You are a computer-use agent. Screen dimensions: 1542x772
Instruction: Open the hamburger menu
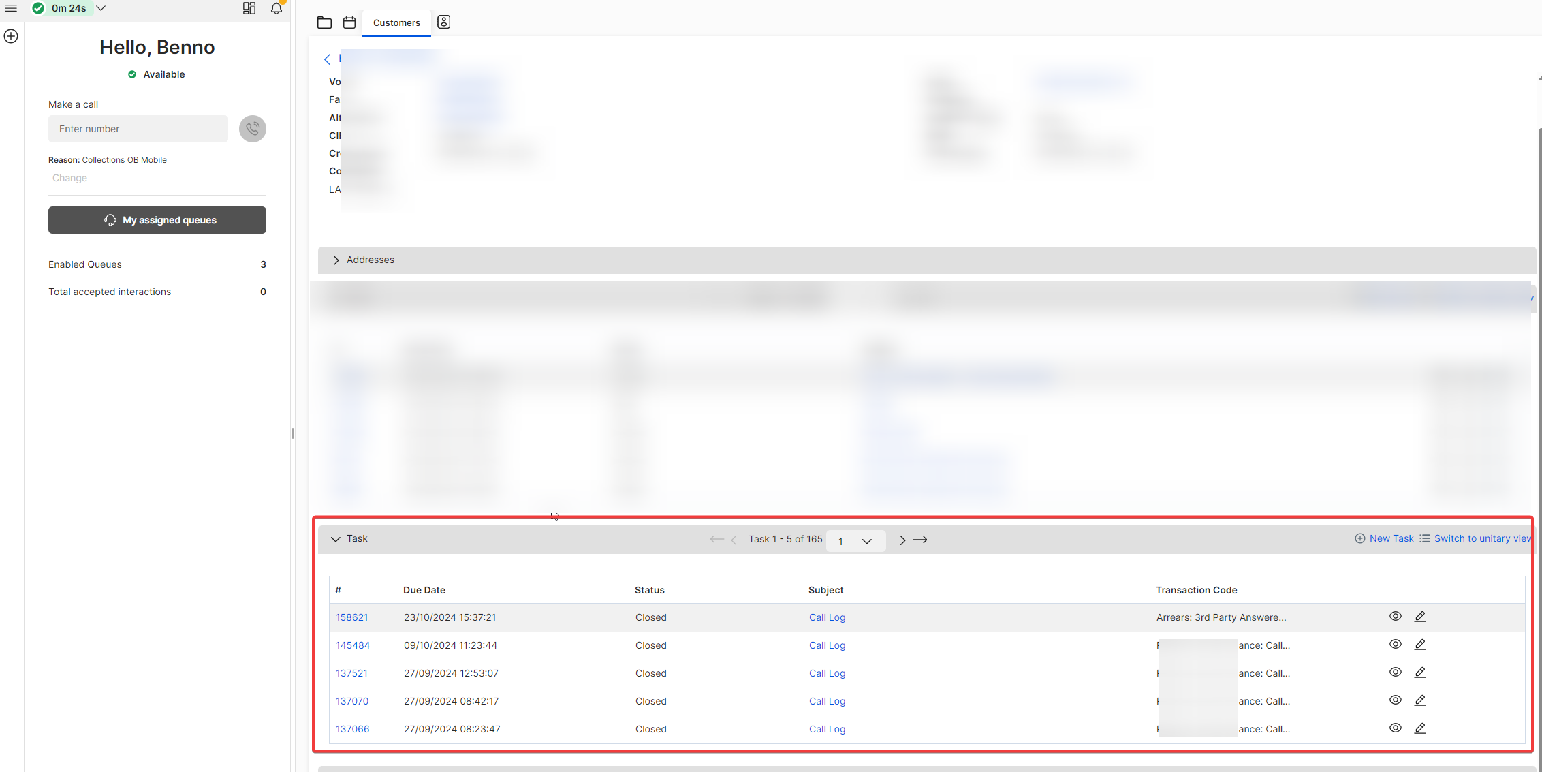(11, 8)
